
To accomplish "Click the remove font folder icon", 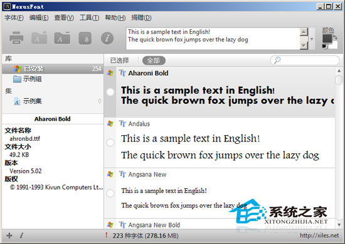I will [x=62, y=38].
